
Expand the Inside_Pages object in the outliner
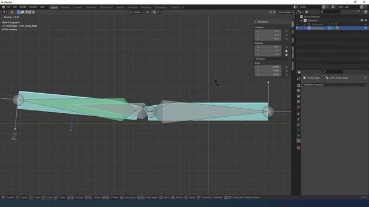(x=305, y=28)
